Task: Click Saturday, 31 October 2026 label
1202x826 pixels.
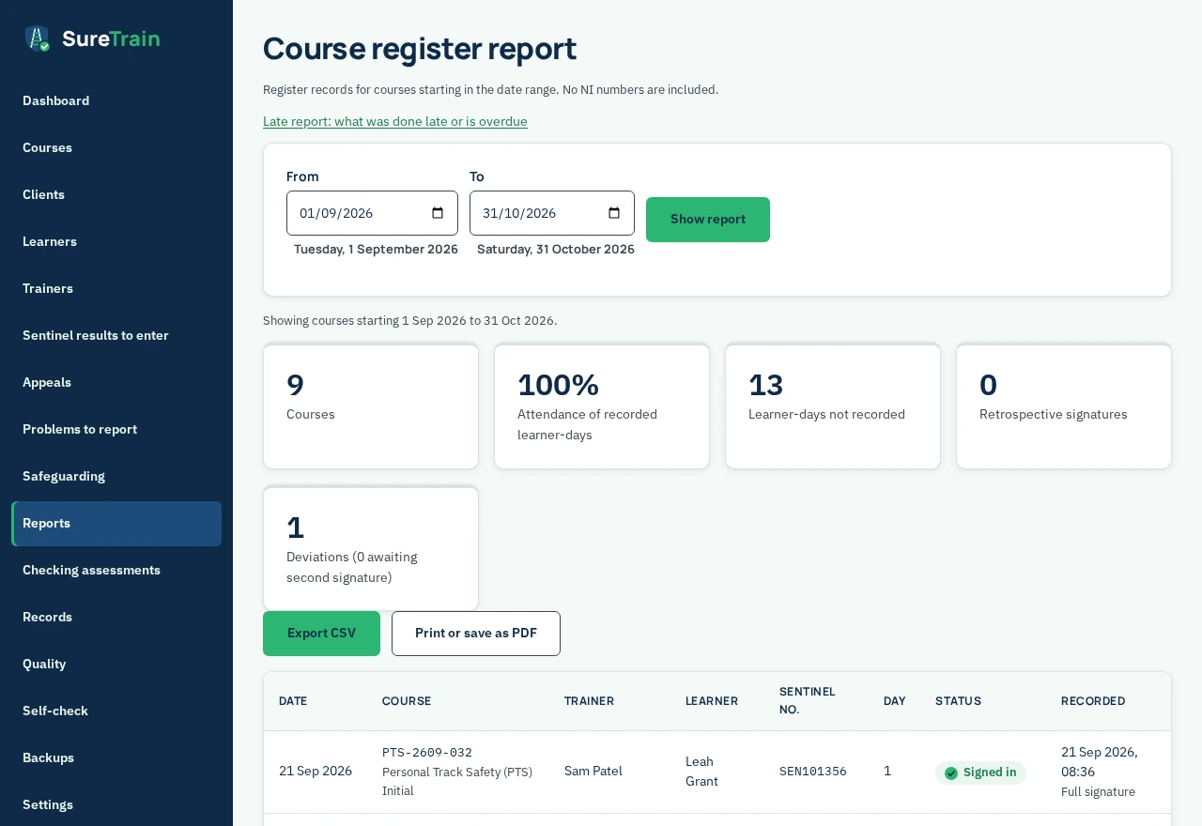Action: coord(556,250)
